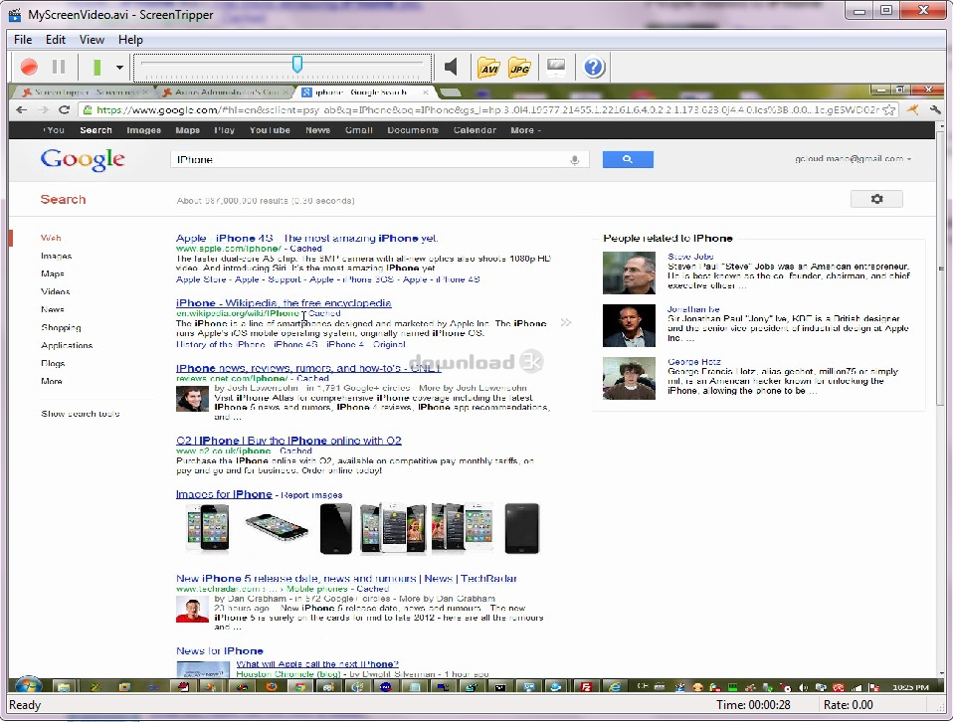This screenshot has width=953, height=722.
Task: Open help with the question mark icon
Action: click(x=594, y=68)
